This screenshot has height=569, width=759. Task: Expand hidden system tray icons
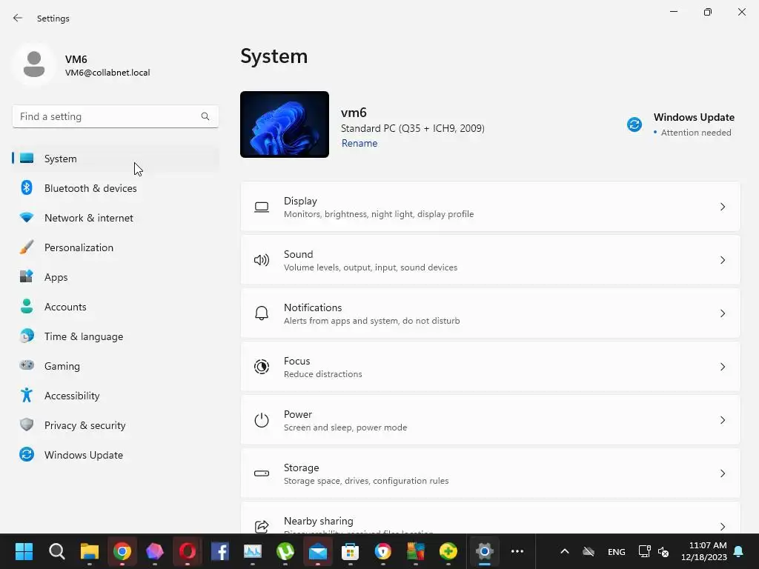coord(564,551)
